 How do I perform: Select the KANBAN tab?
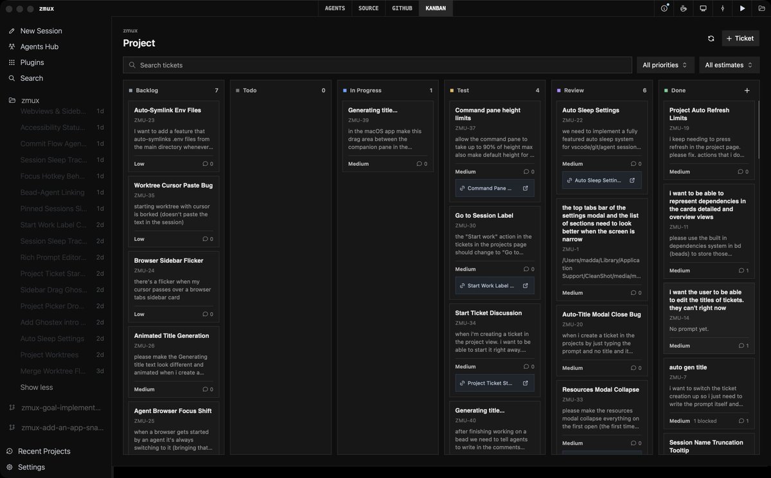click(436, 8)
